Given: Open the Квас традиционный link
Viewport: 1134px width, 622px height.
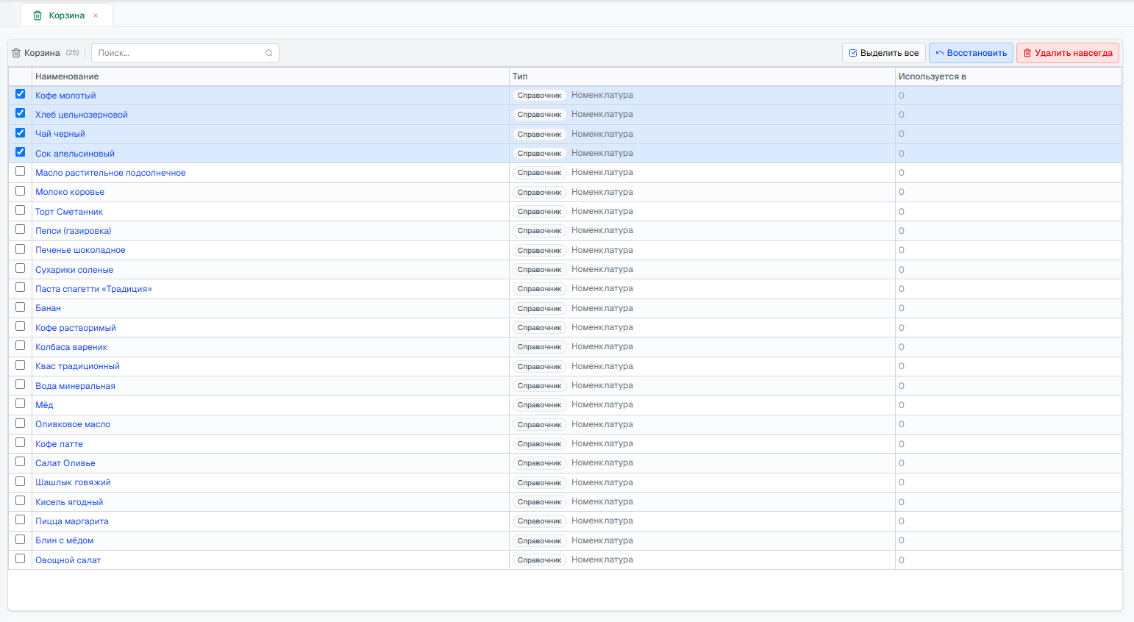Looking at the screenshot, I should pyautogui.click(x=77, y=366).
